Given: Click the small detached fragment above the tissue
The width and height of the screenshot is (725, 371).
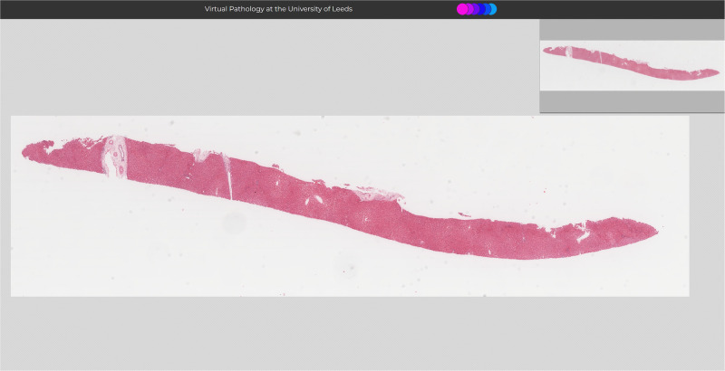Looking at the screenshot, I should click(x=464, y=214).
